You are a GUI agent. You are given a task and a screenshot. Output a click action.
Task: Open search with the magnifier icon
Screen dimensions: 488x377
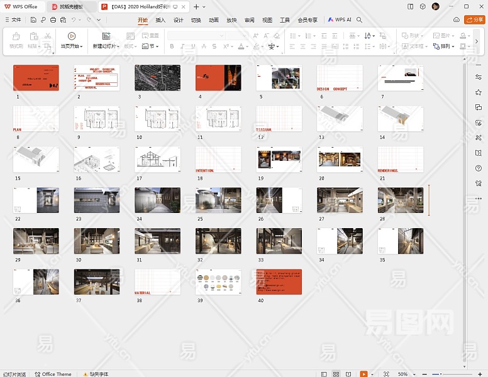click(360, 20)
